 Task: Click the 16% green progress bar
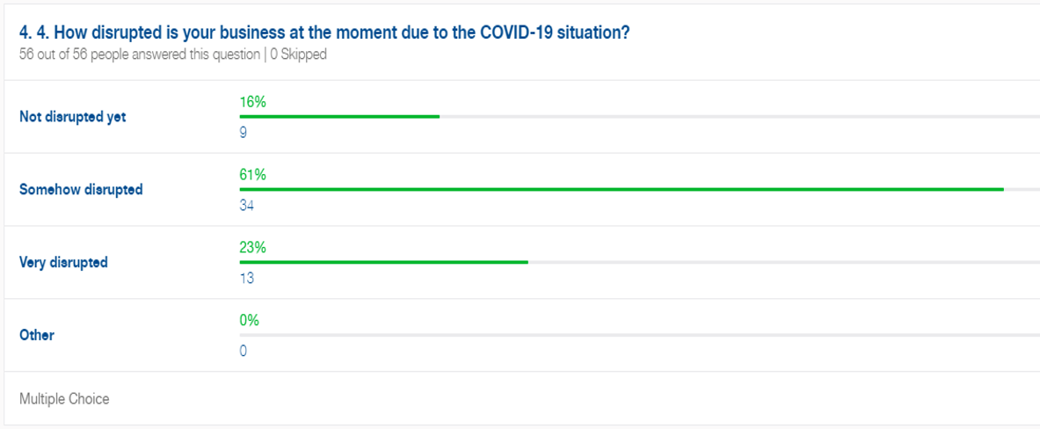[339, 117]
